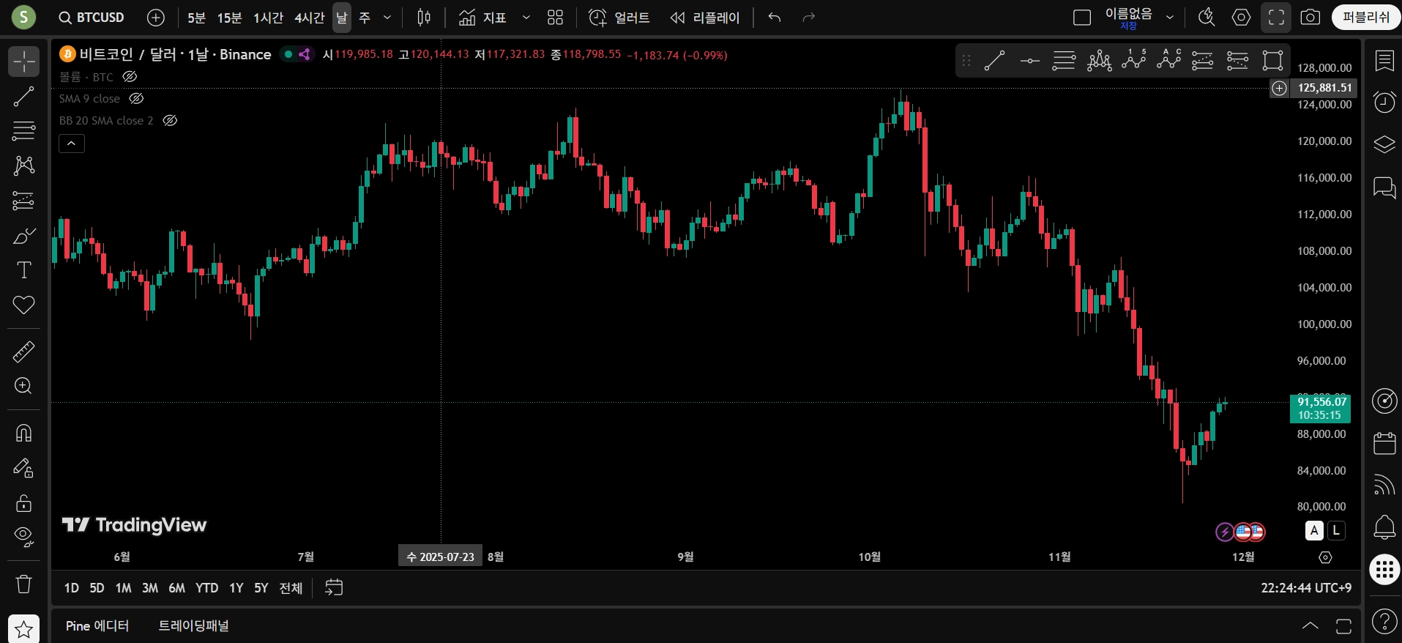Select the crosshair cursor tool
1402x643 pixels.
coord(23,62)
